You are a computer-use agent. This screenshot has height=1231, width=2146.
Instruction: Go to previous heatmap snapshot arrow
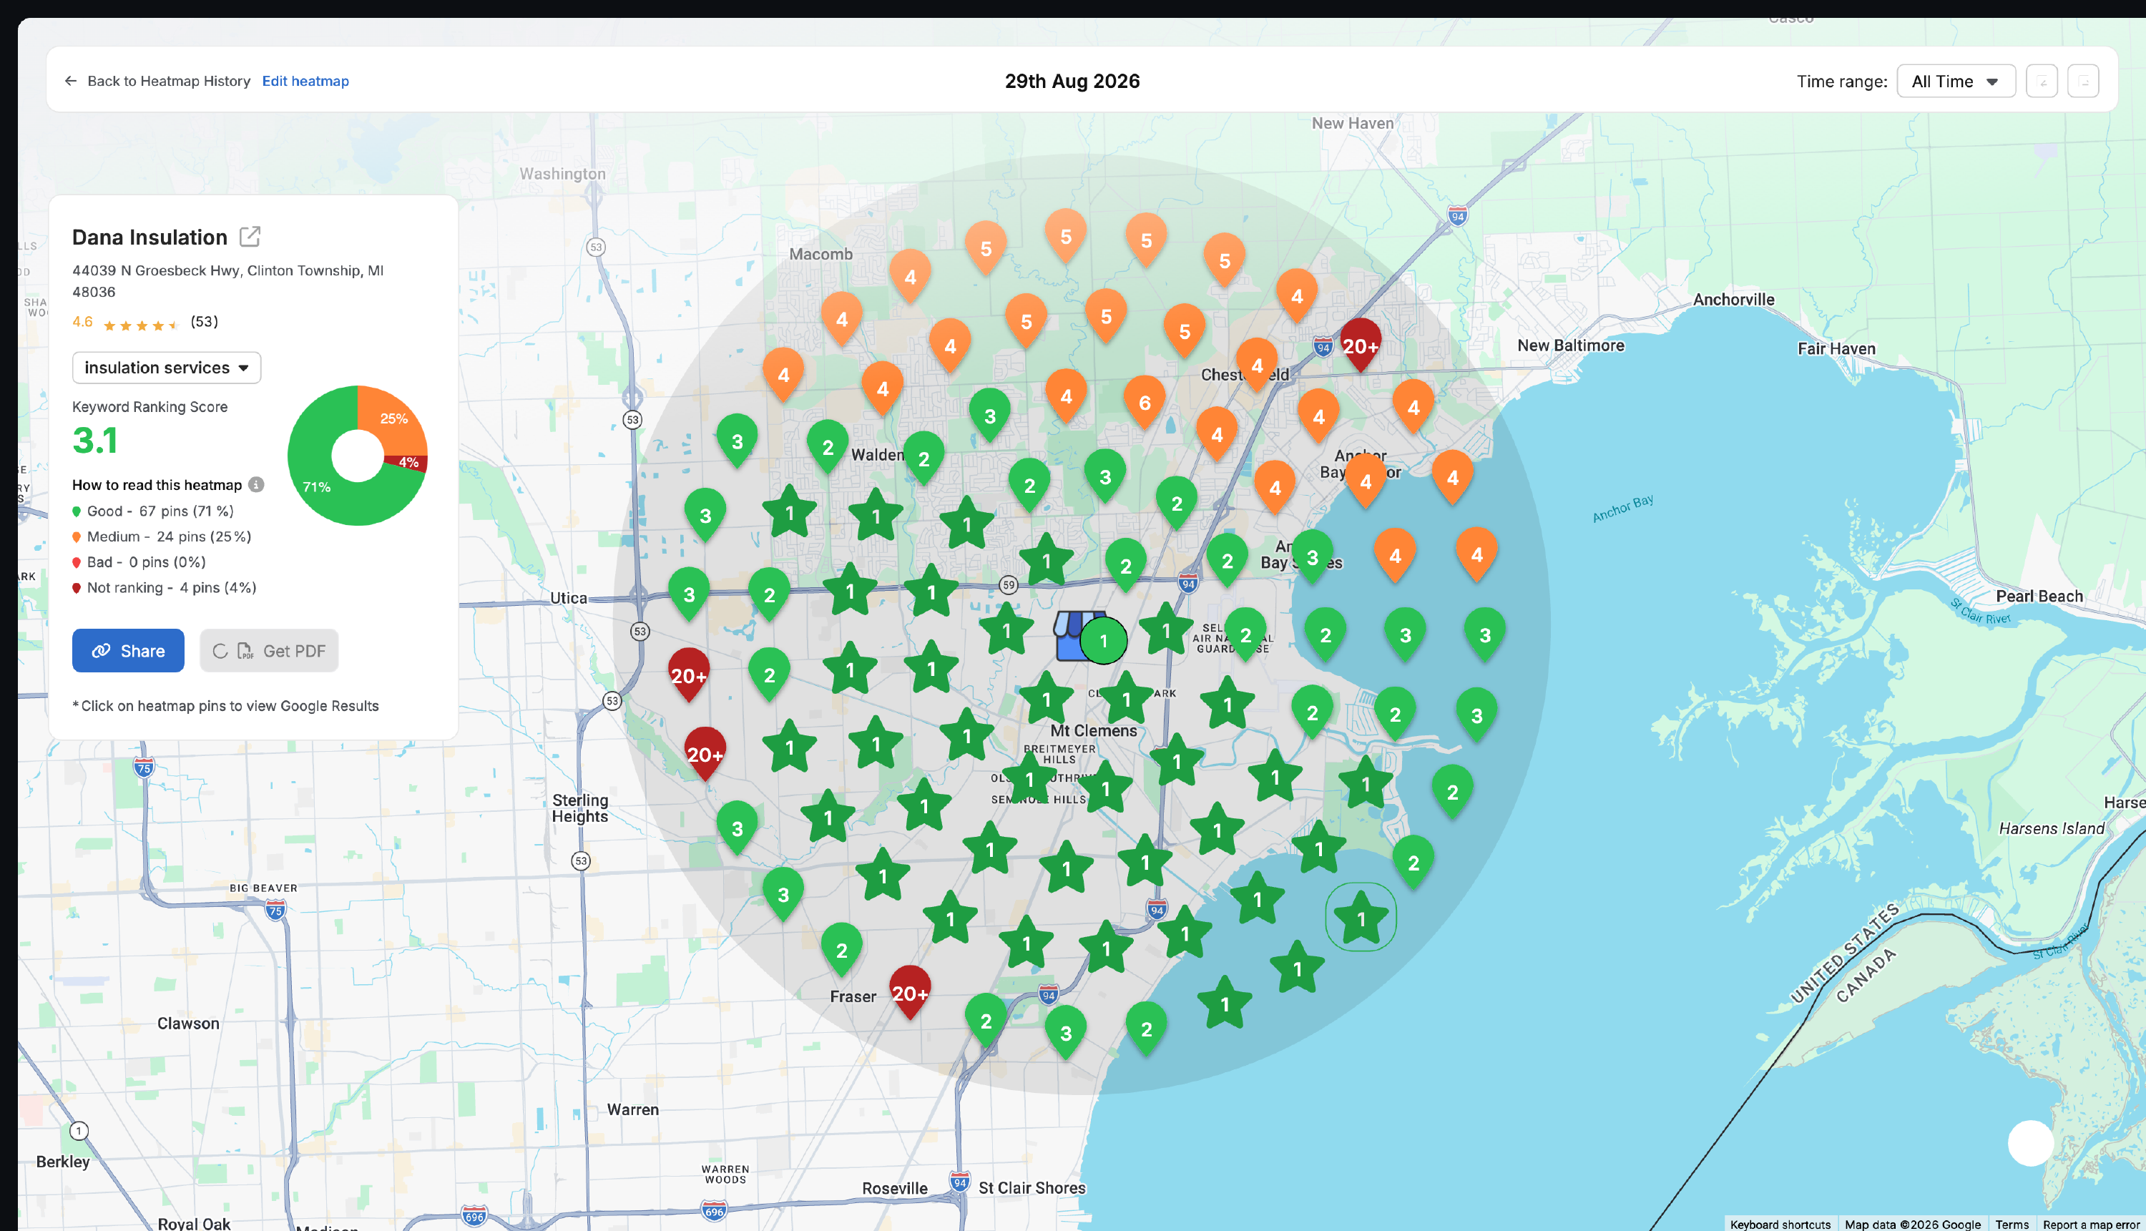coord(2041,81)
